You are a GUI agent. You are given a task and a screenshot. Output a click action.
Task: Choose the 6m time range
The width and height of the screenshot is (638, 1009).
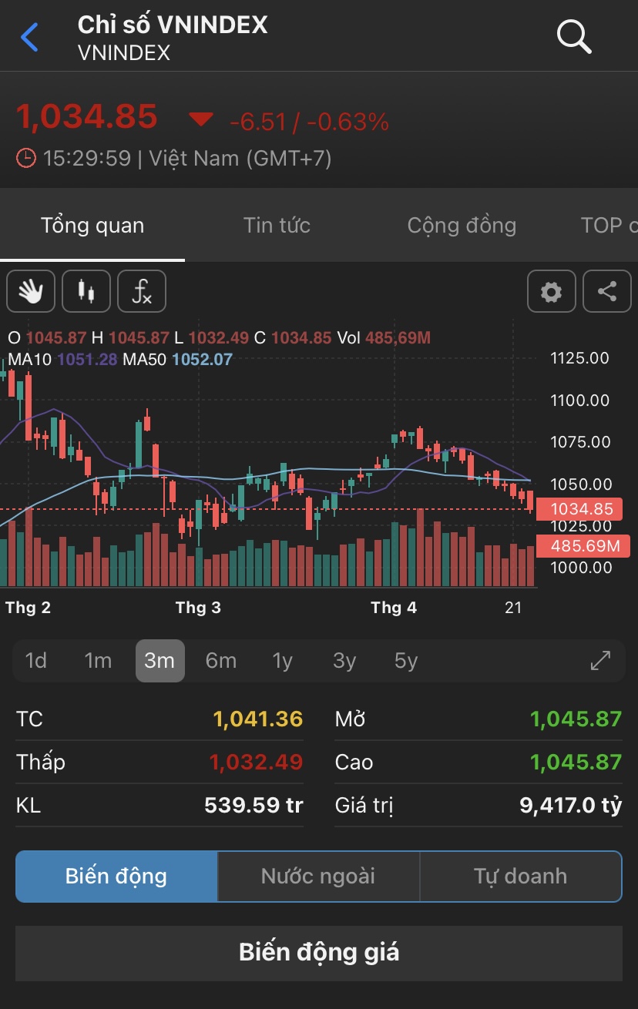pyautogui.click(x=221, y=661)
